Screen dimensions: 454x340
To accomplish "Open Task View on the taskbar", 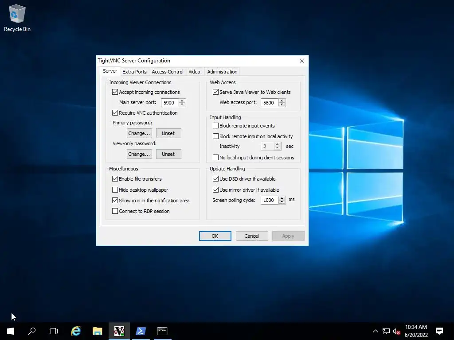I will [53, 331].
